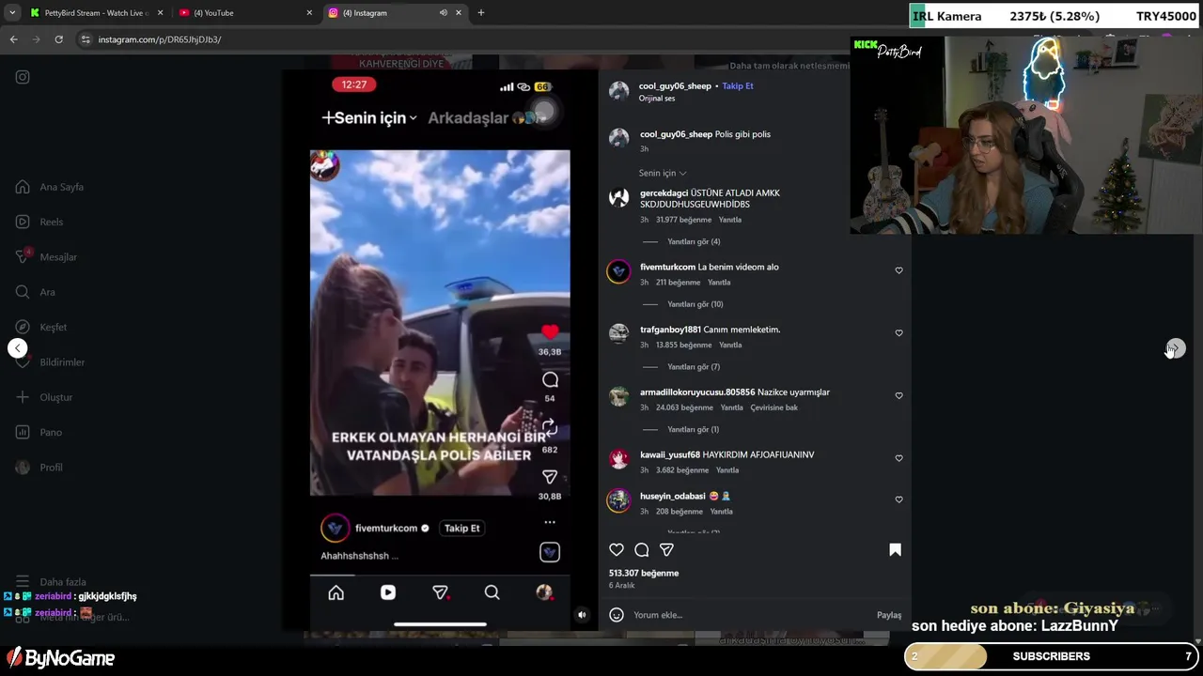Like the trafganboy1881 comment

[x=898, y=333]
